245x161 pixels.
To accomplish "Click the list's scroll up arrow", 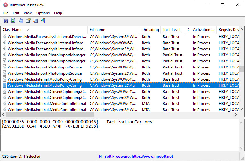I will click(x=242, y=29).
